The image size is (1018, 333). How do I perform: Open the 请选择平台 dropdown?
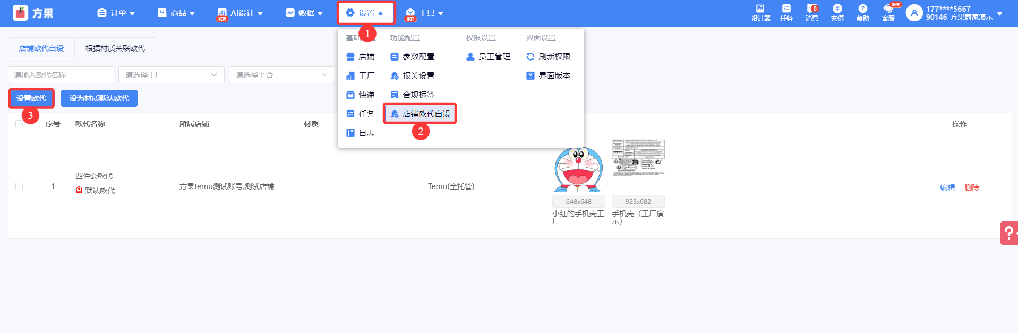point(282,75)
